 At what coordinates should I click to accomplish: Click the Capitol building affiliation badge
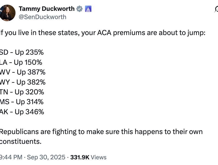(x=88, y=9)
